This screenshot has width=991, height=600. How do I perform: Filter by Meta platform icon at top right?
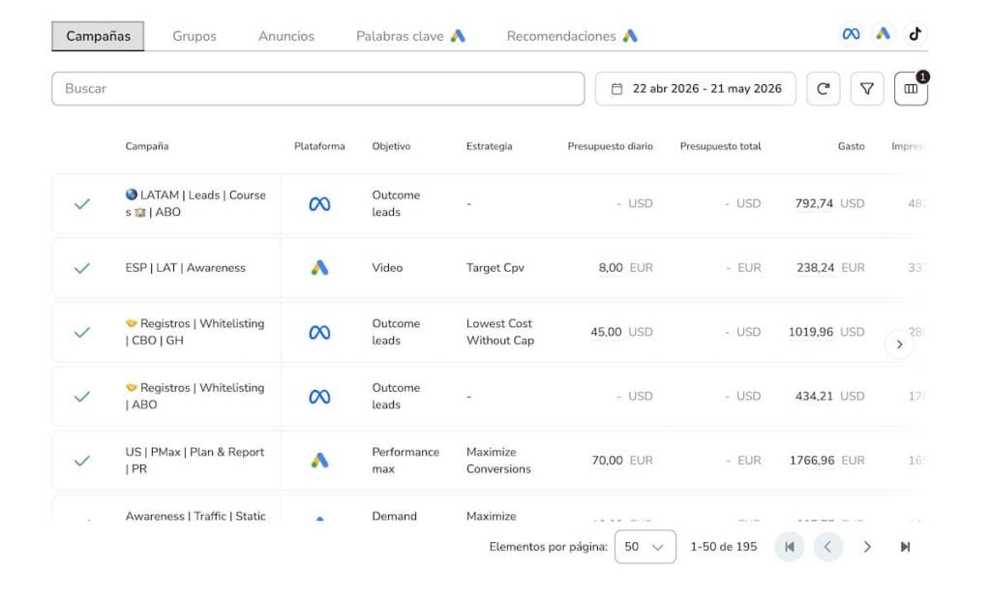tap(851, 34)
